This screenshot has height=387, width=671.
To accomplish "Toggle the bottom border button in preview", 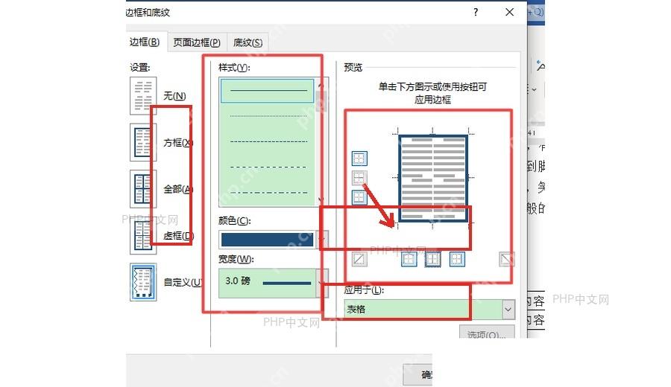I will click(359, 197).
